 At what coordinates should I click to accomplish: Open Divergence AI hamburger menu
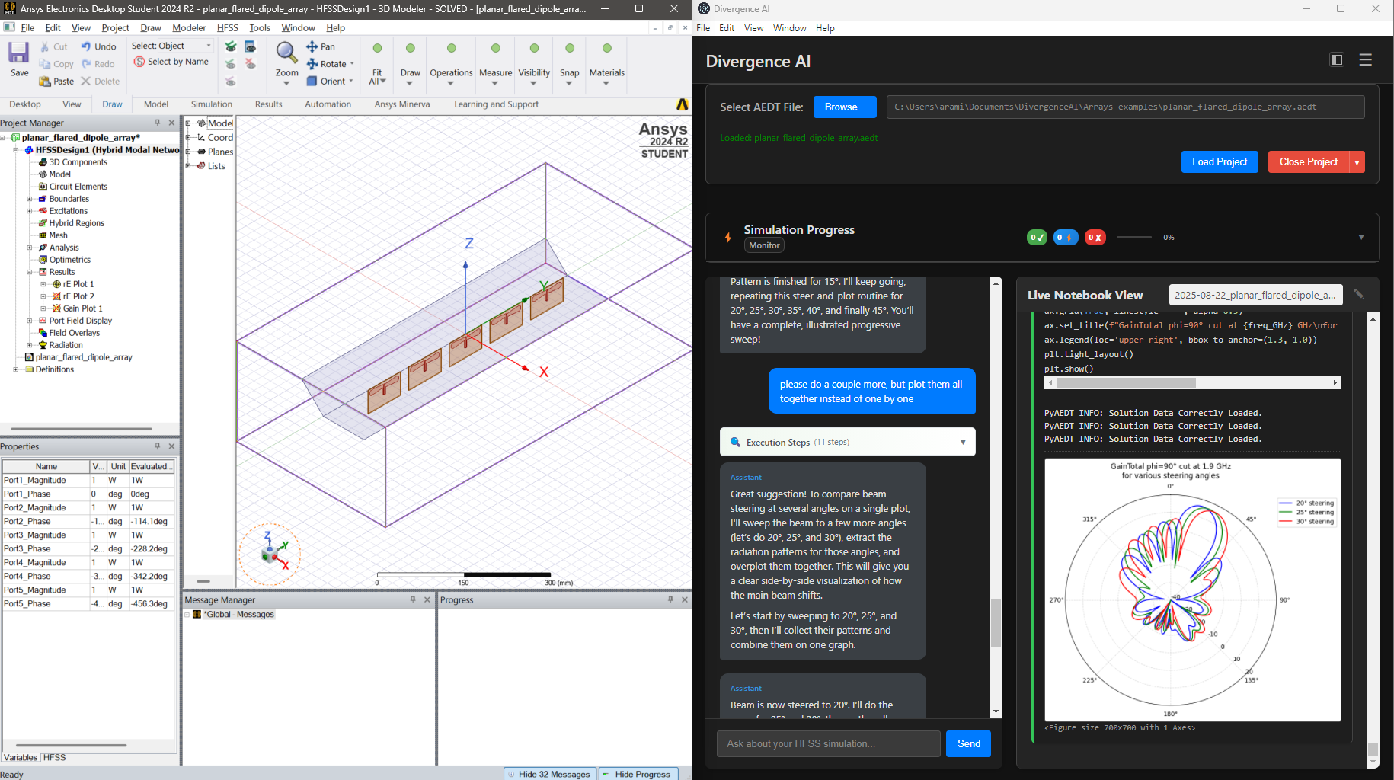coord(1365,59)
